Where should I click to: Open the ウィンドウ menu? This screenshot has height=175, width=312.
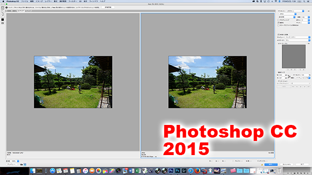click(x=94, y=1)
